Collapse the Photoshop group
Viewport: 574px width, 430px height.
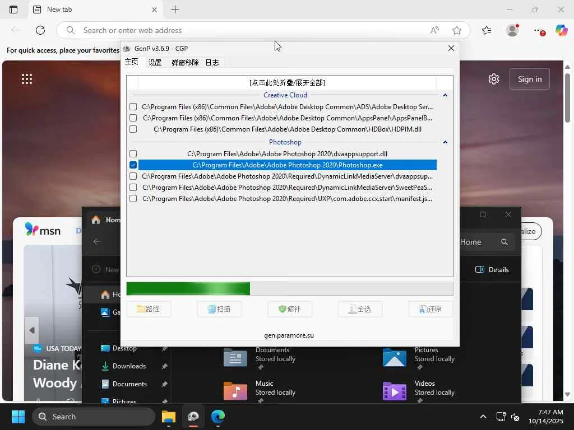445,142
